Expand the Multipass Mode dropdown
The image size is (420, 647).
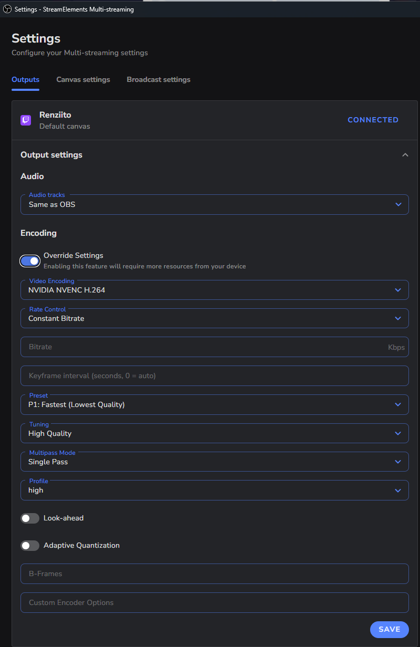click(215, 462)
